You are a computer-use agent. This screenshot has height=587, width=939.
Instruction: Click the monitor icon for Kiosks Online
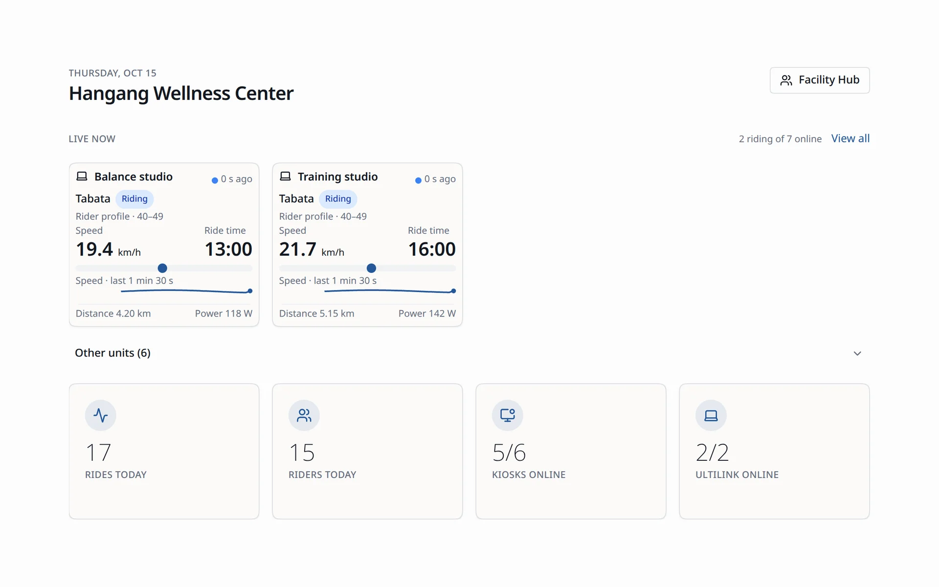click(x=508, y=415)
